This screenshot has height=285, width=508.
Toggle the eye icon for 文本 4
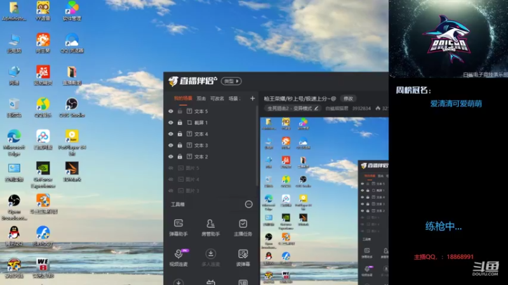171,134
